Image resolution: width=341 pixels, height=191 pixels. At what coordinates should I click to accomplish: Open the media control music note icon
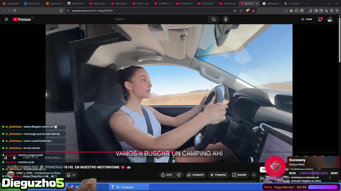tap(310, 11)
